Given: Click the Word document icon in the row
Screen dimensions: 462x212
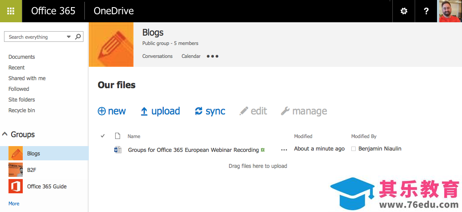Looking at the screenshot, I should point(118,150).
